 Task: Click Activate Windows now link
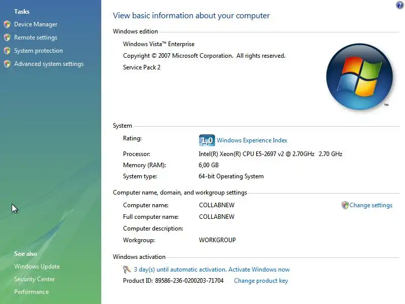click(259, 270)
